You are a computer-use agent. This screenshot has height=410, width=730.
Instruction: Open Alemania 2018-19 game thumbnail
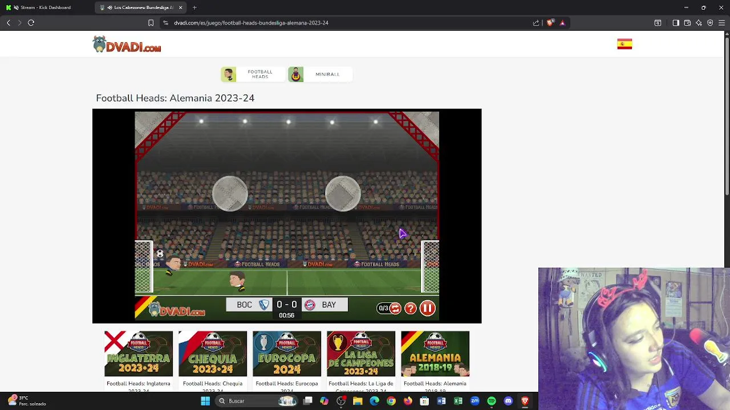click(x=435, y=354)
